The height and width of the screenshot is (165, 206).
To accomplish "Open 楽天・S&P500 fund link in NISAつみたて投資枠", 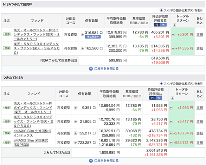I will [37, 48].
